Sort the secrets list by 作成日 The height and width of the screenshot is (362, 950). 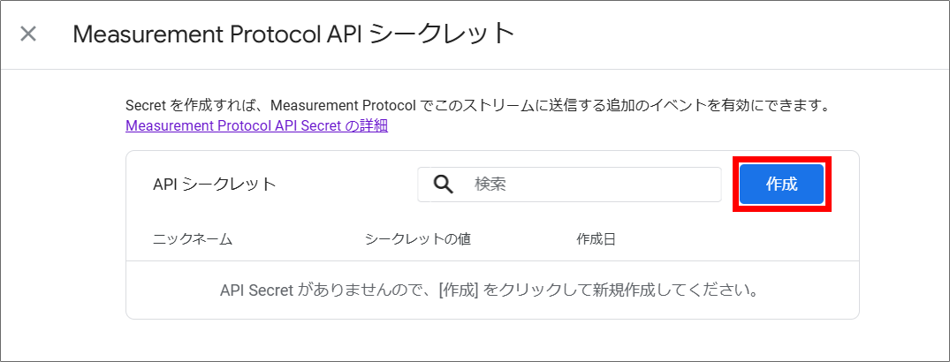point(596,239)
